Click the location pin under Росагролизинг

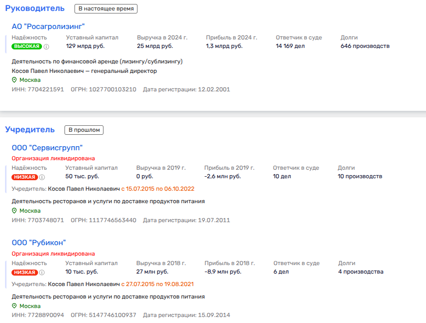coord(14,80)
